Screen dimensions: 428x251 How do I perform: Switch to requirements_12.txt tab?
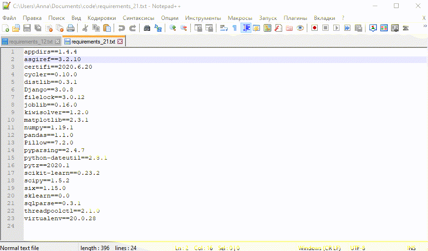pyautogui.click(x=31, y=42)
